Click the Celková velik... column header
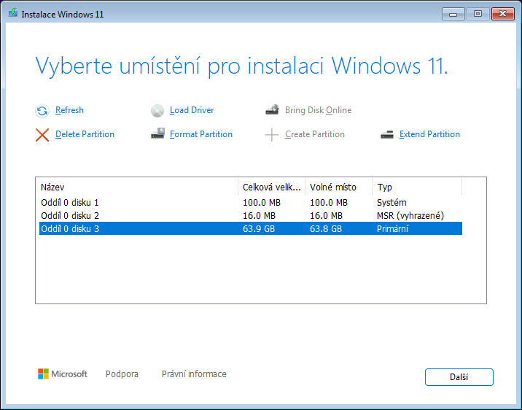 (272, 187)
